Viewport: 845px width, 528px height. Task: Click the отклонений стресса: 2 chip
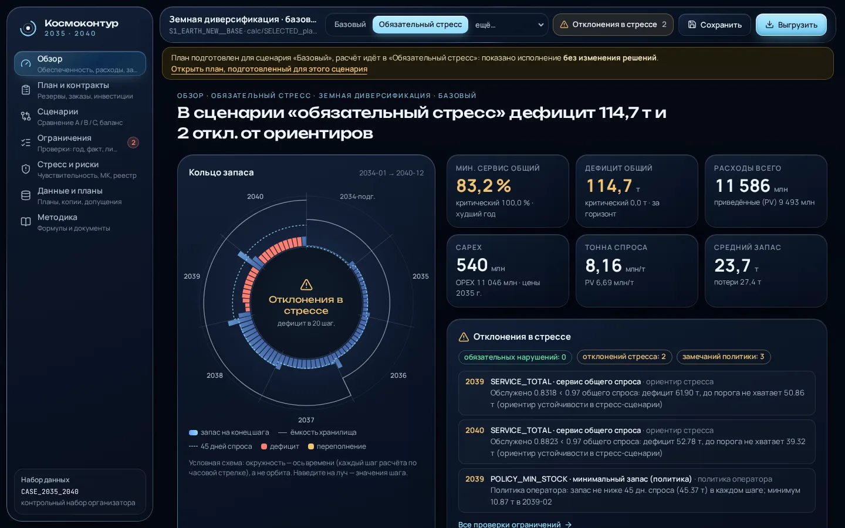624,357
